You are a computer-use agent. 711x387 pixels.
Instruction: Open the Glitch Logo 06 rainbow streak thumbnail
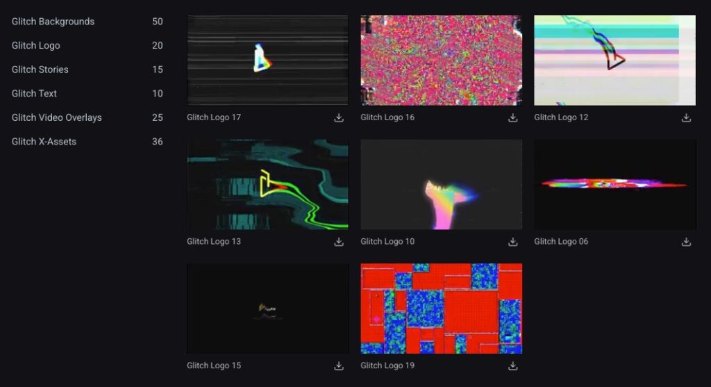tap(614, 184)
